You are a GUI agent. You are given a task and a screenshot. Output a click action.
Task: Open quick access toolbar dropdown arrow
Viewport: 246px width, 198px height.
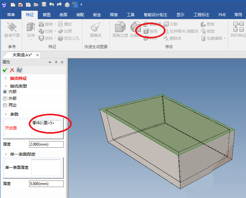coord(81,5)
